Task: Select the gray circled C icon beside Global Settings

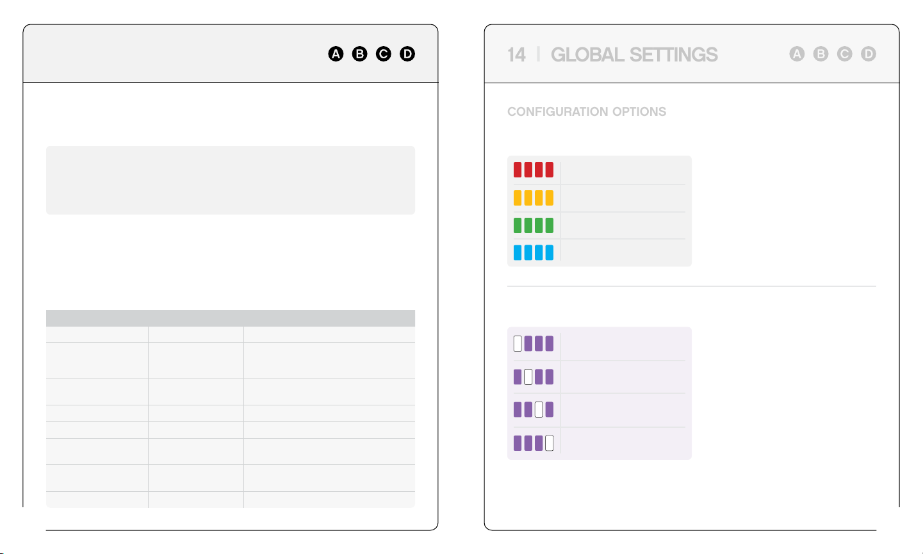Action: 845,54
